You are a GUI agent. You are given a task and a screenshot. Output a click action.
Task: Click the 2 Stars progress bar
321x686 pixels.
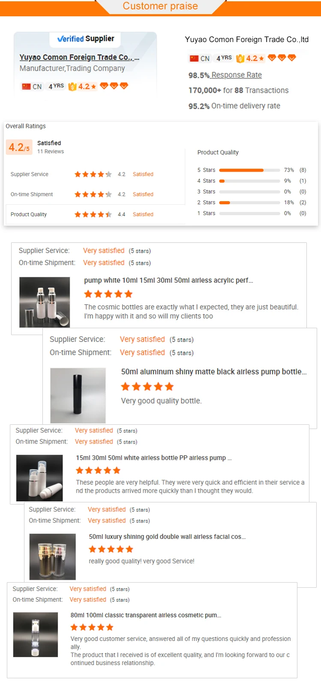[x=249, y=202]
